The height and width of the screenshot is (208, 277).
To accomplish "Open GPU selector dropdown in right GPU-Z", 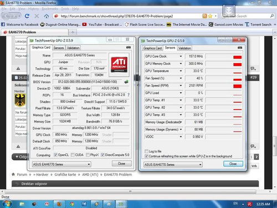I will click(x=173, y=165).
